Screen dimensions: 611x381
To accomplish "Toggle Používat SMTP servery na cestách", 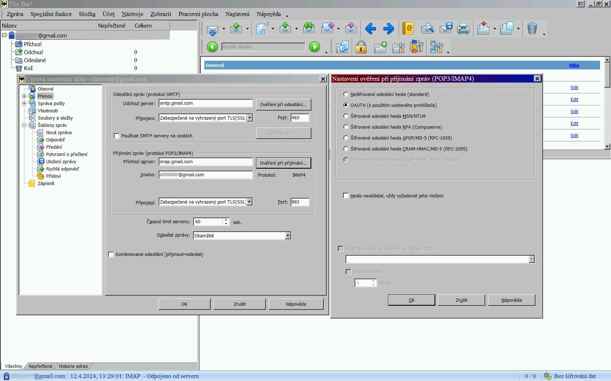I will tap(117, 136).
